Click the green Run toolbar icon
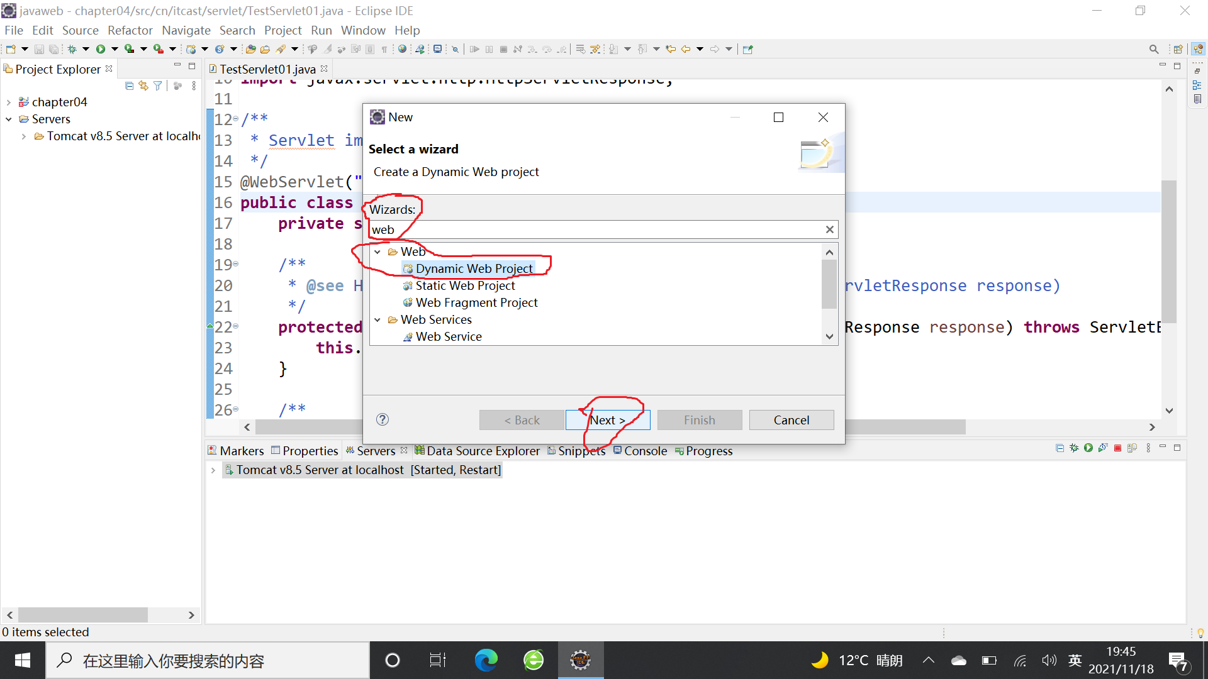 tap(100, 49)
